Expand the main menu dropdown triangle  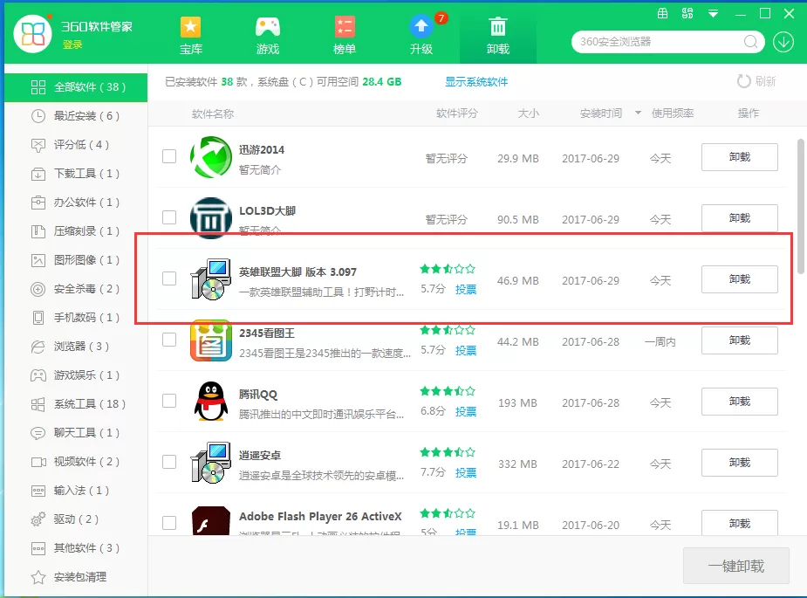tap(713, 14)
